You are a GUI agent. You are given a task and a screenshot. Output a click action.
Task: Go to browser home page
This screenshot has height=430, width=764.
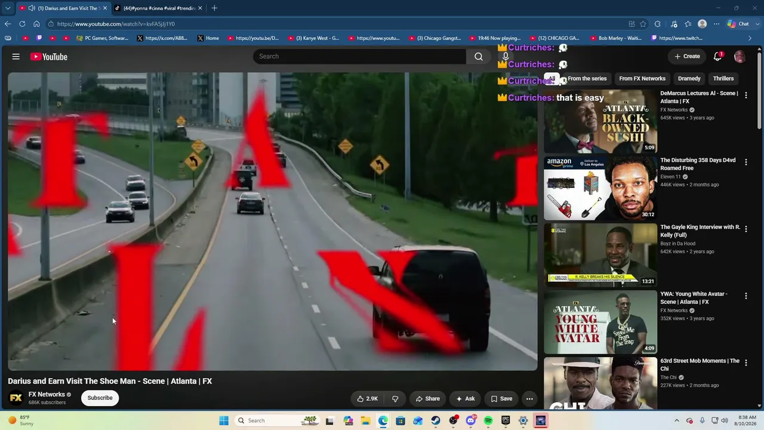pyautogui.click(x=36, y=24)
